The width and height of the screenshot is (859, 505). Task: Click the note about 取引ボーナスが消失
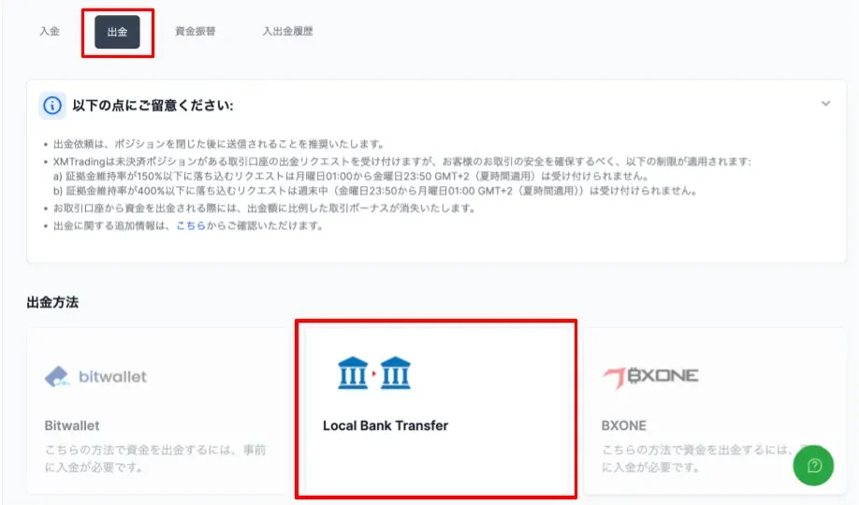264,209
